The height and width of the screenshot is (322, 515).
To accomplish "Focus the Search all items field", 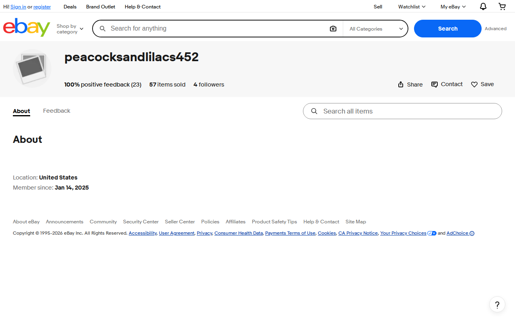I will click(x=402, y=111).
